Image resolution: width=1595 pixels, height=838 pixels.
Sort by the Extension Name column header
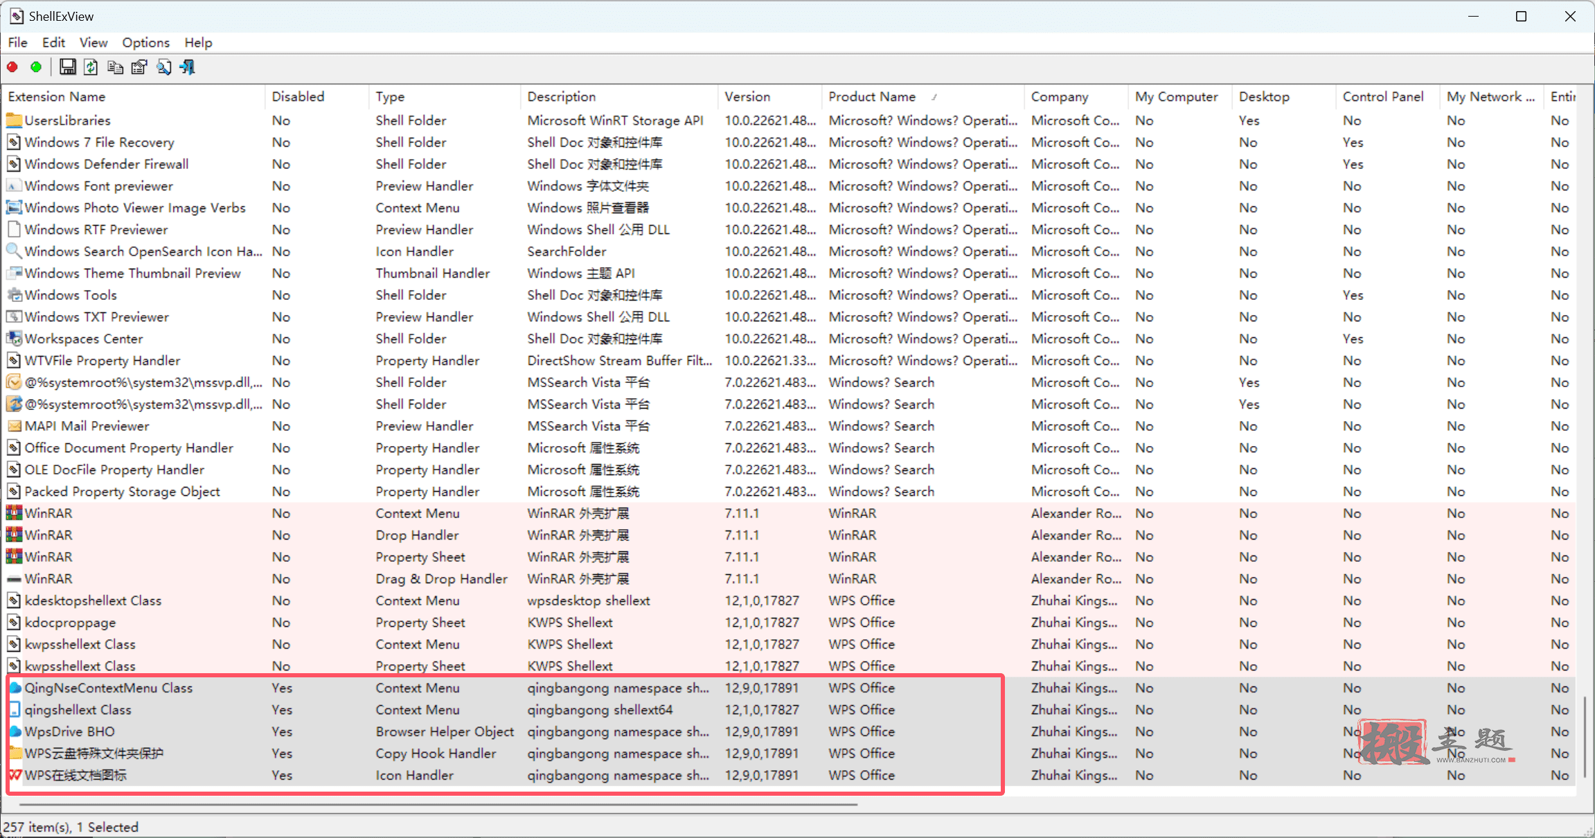tap(134, 97)
